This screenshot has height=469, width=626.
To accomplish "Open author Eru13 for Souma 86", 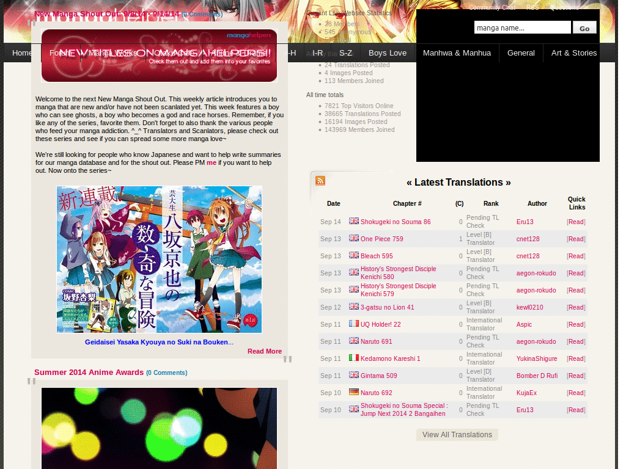I will (x=525, y=222).
